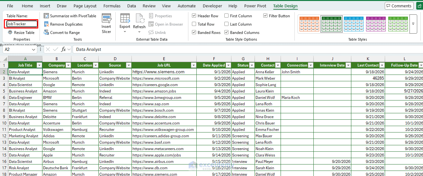
Task: Enable the Last Column checkbox
Action: click(x=227, y=24)
